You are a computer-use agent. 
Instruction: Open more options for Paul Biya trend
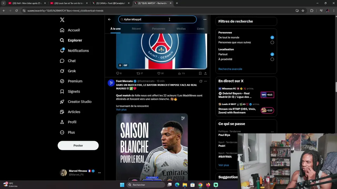(x=272, y=132)
